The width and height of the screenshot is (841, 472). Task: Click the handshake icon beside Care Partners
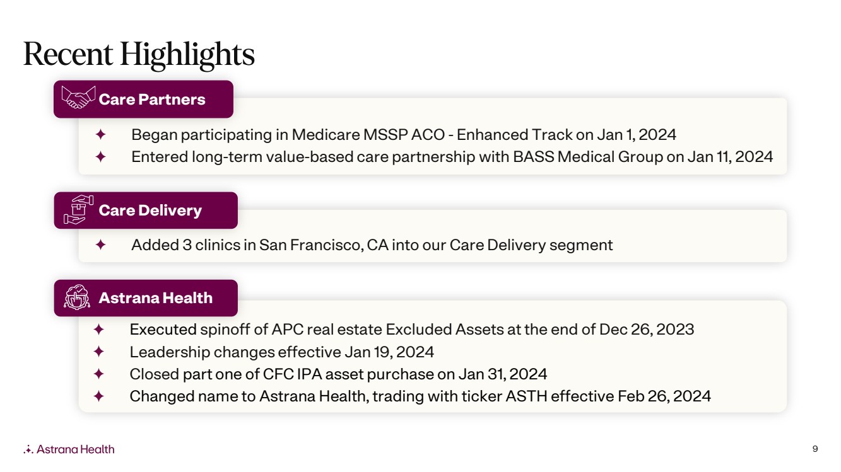click(x=78, y=98)
